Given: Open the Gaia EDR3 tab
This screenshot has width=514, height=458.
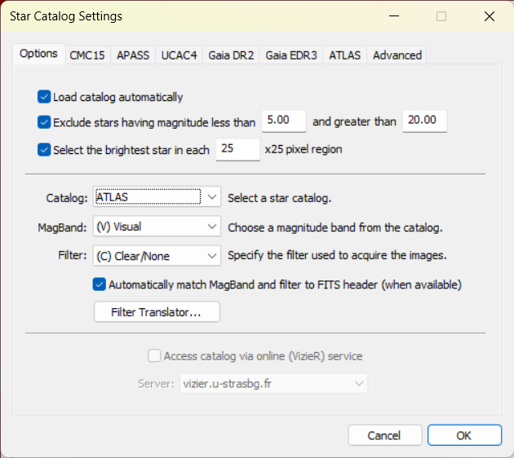Looking at the screenshot, I should coord(291,55).
